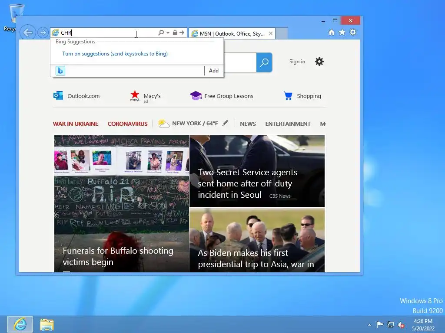Open the CORONAVIRUS section
Screen dimensions: 445x333
127,124
